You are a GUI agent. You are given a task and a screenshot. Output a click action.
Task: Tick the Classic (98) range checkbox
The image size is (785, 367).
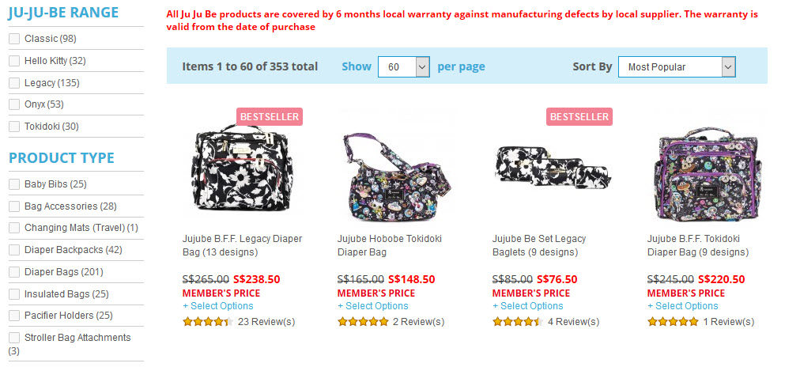click(14, 39)
